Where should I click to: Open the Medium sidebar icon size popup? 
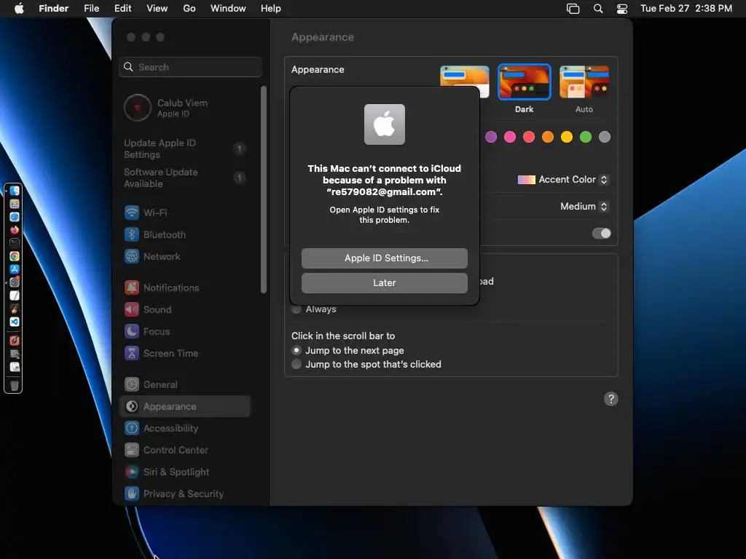coord(584,206)
